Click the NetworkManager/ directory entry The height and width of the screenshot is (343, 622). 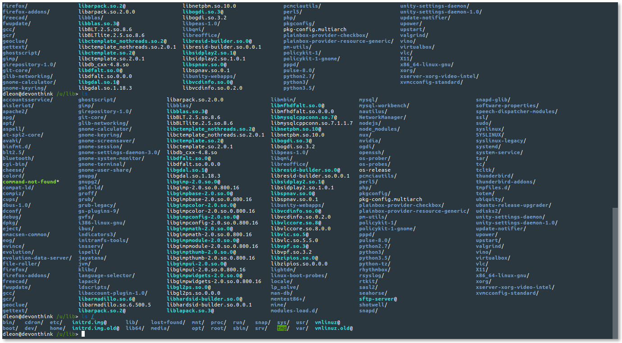coord(383,117)
